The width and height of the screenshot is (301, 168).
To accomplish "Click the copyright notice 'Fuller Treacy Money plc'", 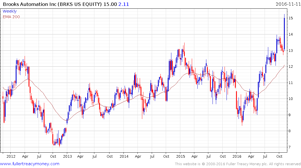I will [247, 164].
